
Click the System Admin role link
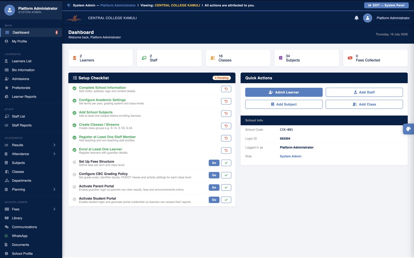[290, 157]
